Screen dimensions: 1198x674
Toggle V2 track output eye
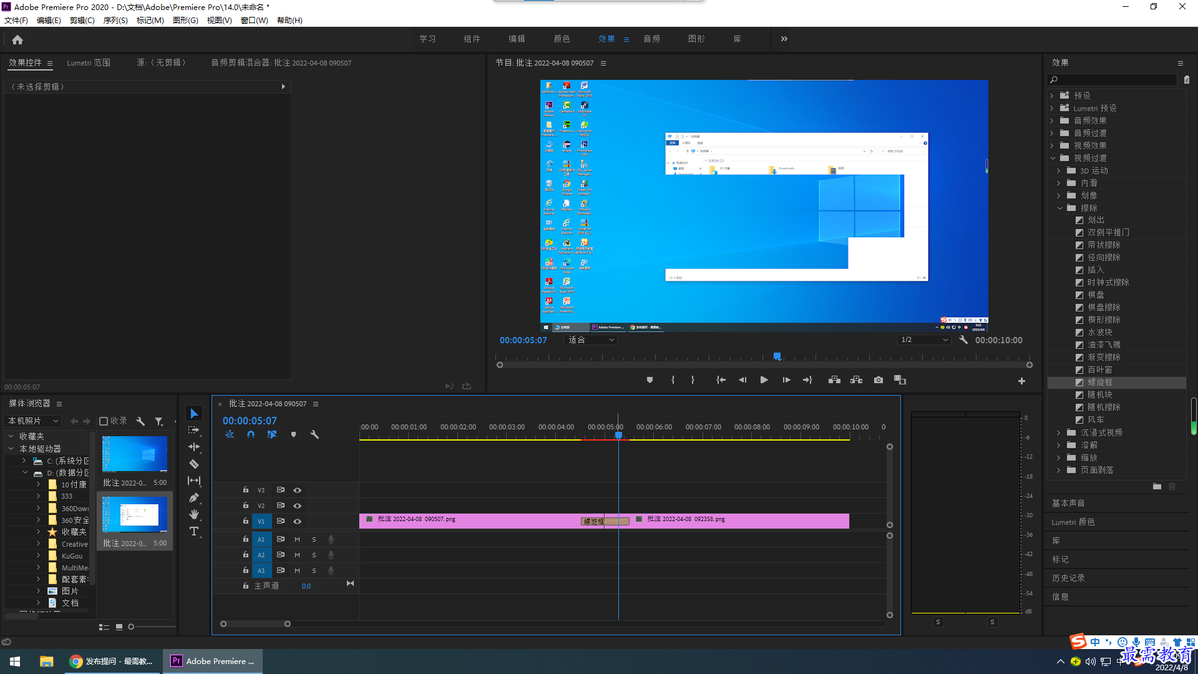tap(297, 506)
